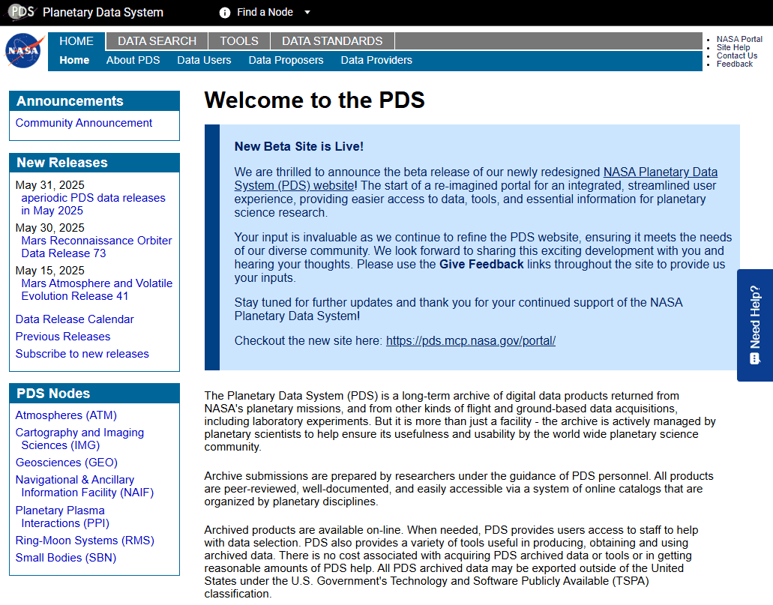Click the May 30, 2025 date text
Screen dimensions: 773x605
tap(49, 229)
